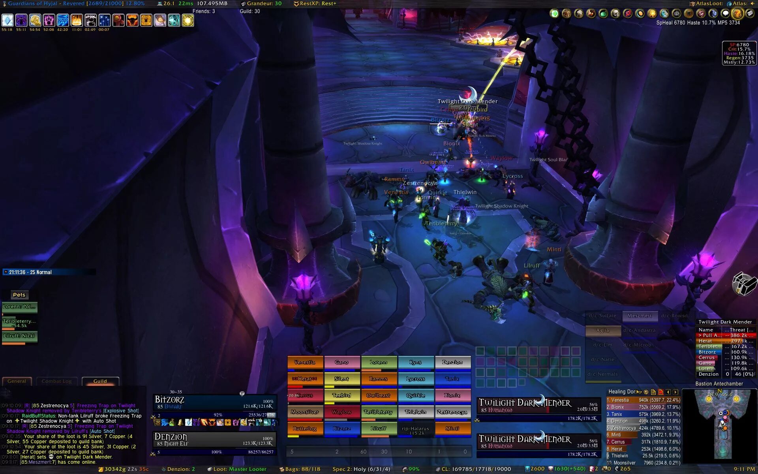
Task: Select the spell icon first slot action bar
Action: (x=8, y=20)
